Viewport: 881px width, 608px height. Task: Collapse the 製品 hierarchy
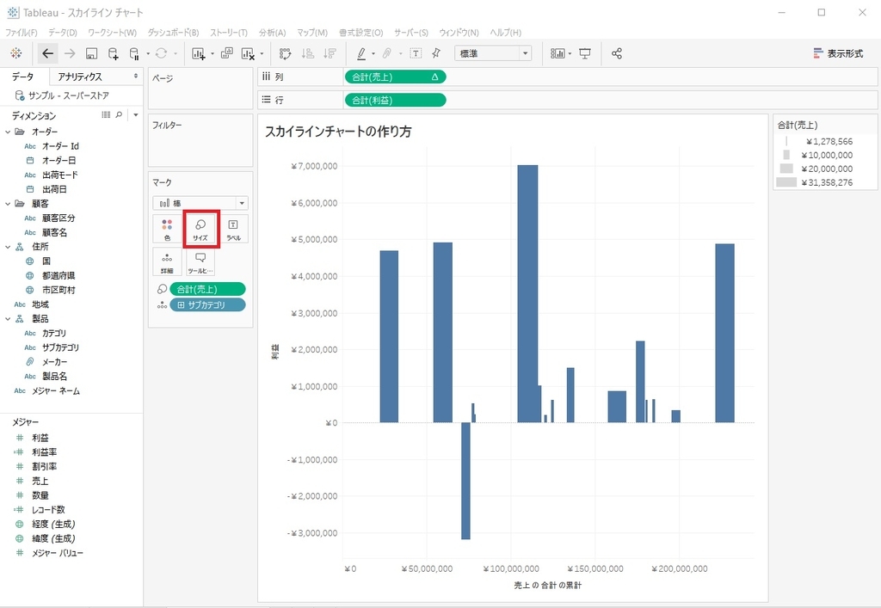(8, 319)
